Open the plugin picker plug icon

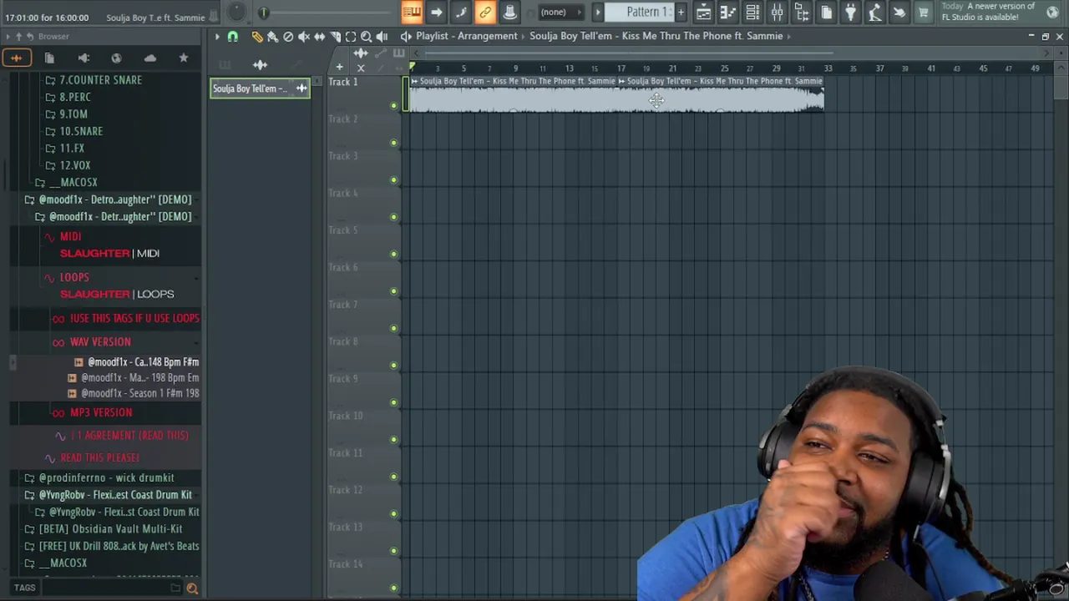(x=850, y=12)
